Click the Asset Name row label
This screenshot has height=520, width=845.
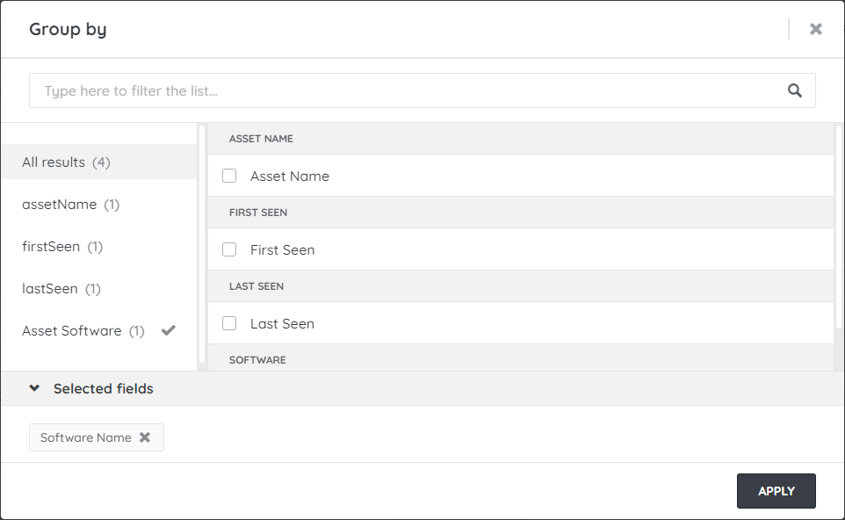pyautogui.click(x=289, y=176)
